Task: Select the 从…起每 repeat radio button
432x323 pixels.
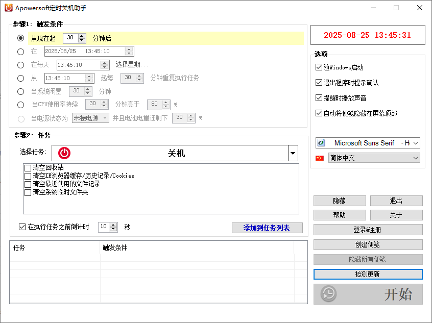Action: [x=20, y=78]
